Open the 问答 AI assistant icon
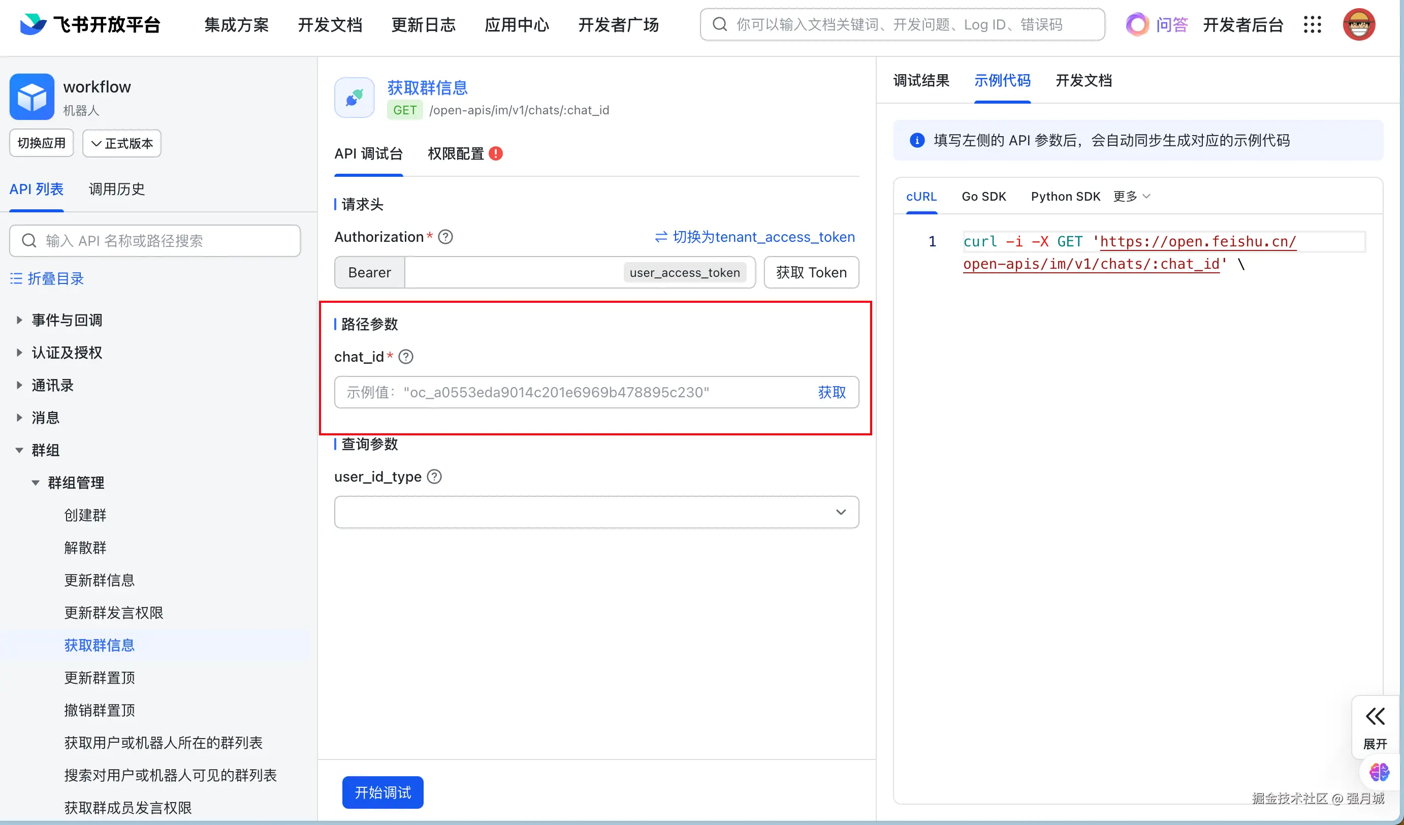Image resolution: width=1404 pixels, height=825 pixels. point(1137,24)
